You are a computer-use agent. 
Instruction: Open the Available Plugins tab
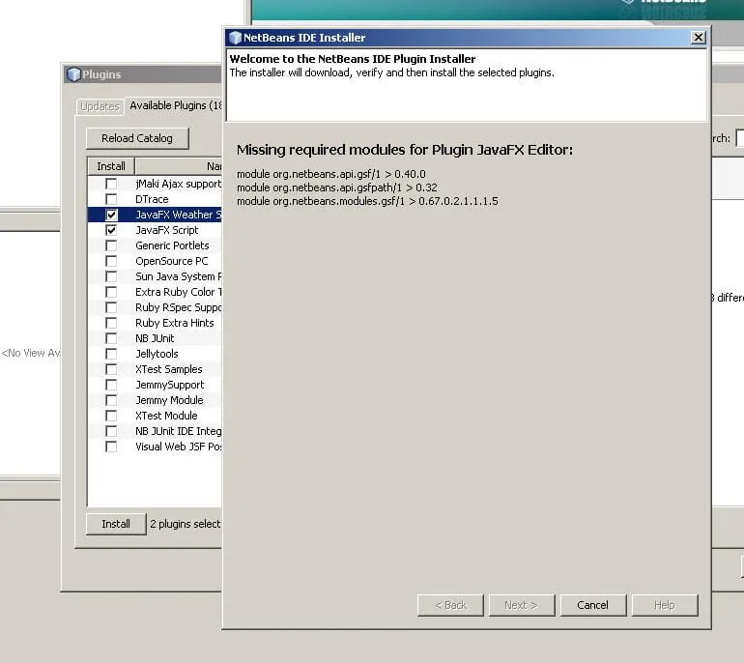coord(175,105)
